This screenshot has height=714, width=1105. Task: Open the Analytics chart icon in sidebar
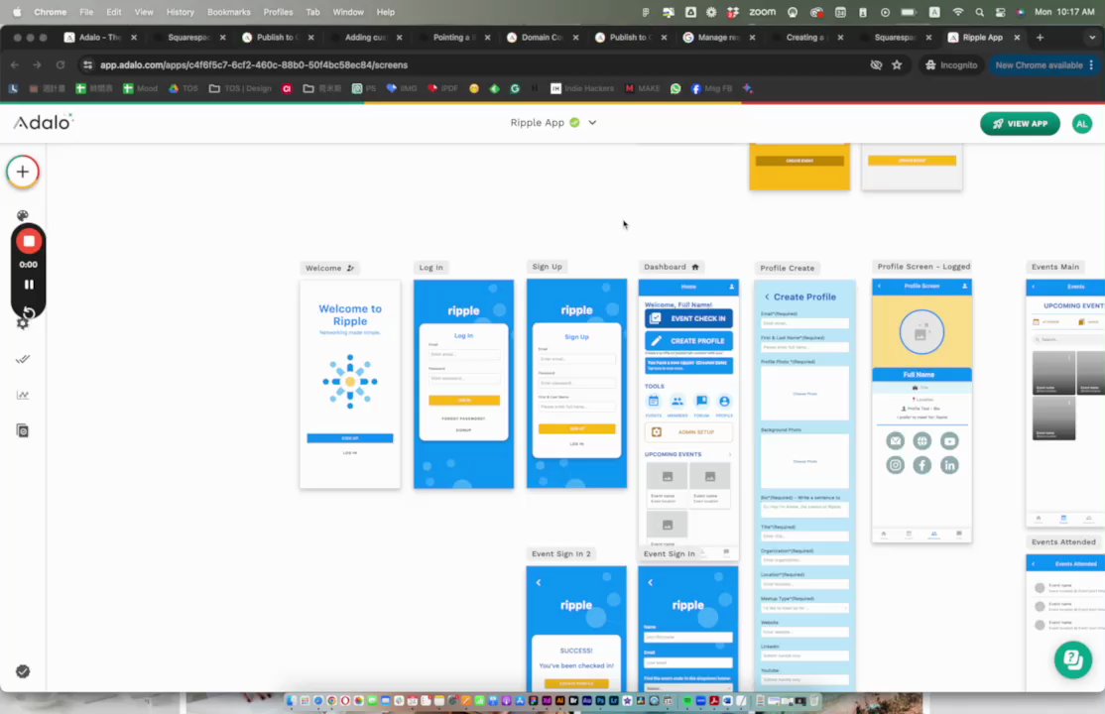(x=23, y=395)
